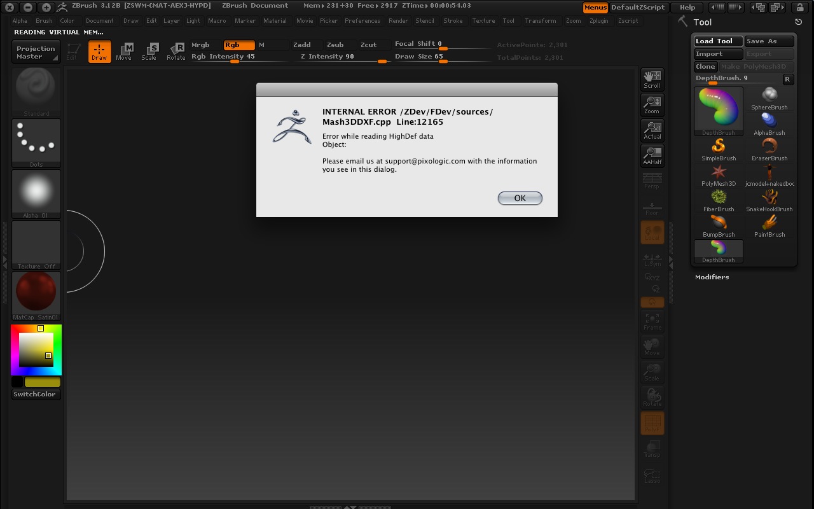Open the Dots stroke selector
Viewport: 814px width, 509px height.
[36, 143]
